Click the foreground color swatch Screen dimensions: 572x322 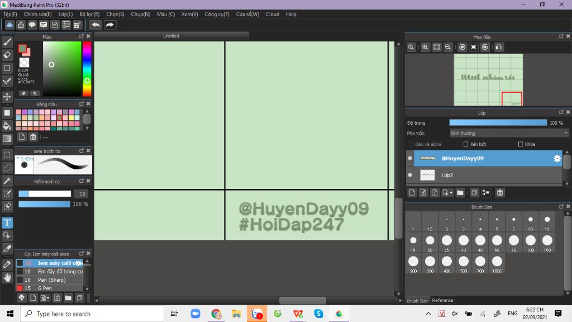22,48
